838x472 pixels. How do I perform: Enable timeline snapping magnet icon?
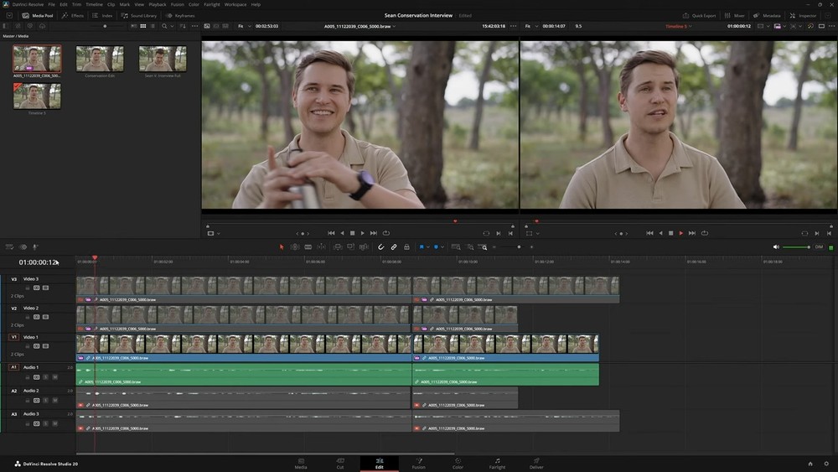pyautogui.click(x=380, y=247)
